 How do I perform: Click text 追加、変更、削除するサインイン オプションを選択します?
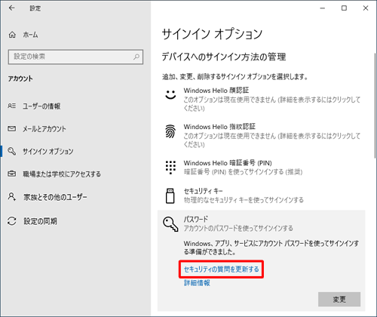point(235,76)
